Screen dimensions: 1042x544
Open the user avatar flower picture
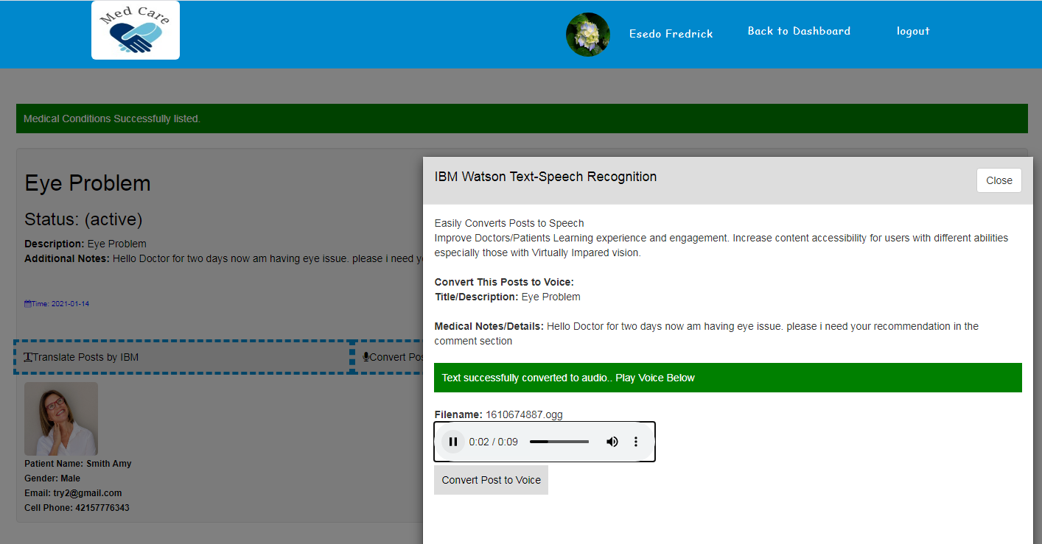(588, 35)
